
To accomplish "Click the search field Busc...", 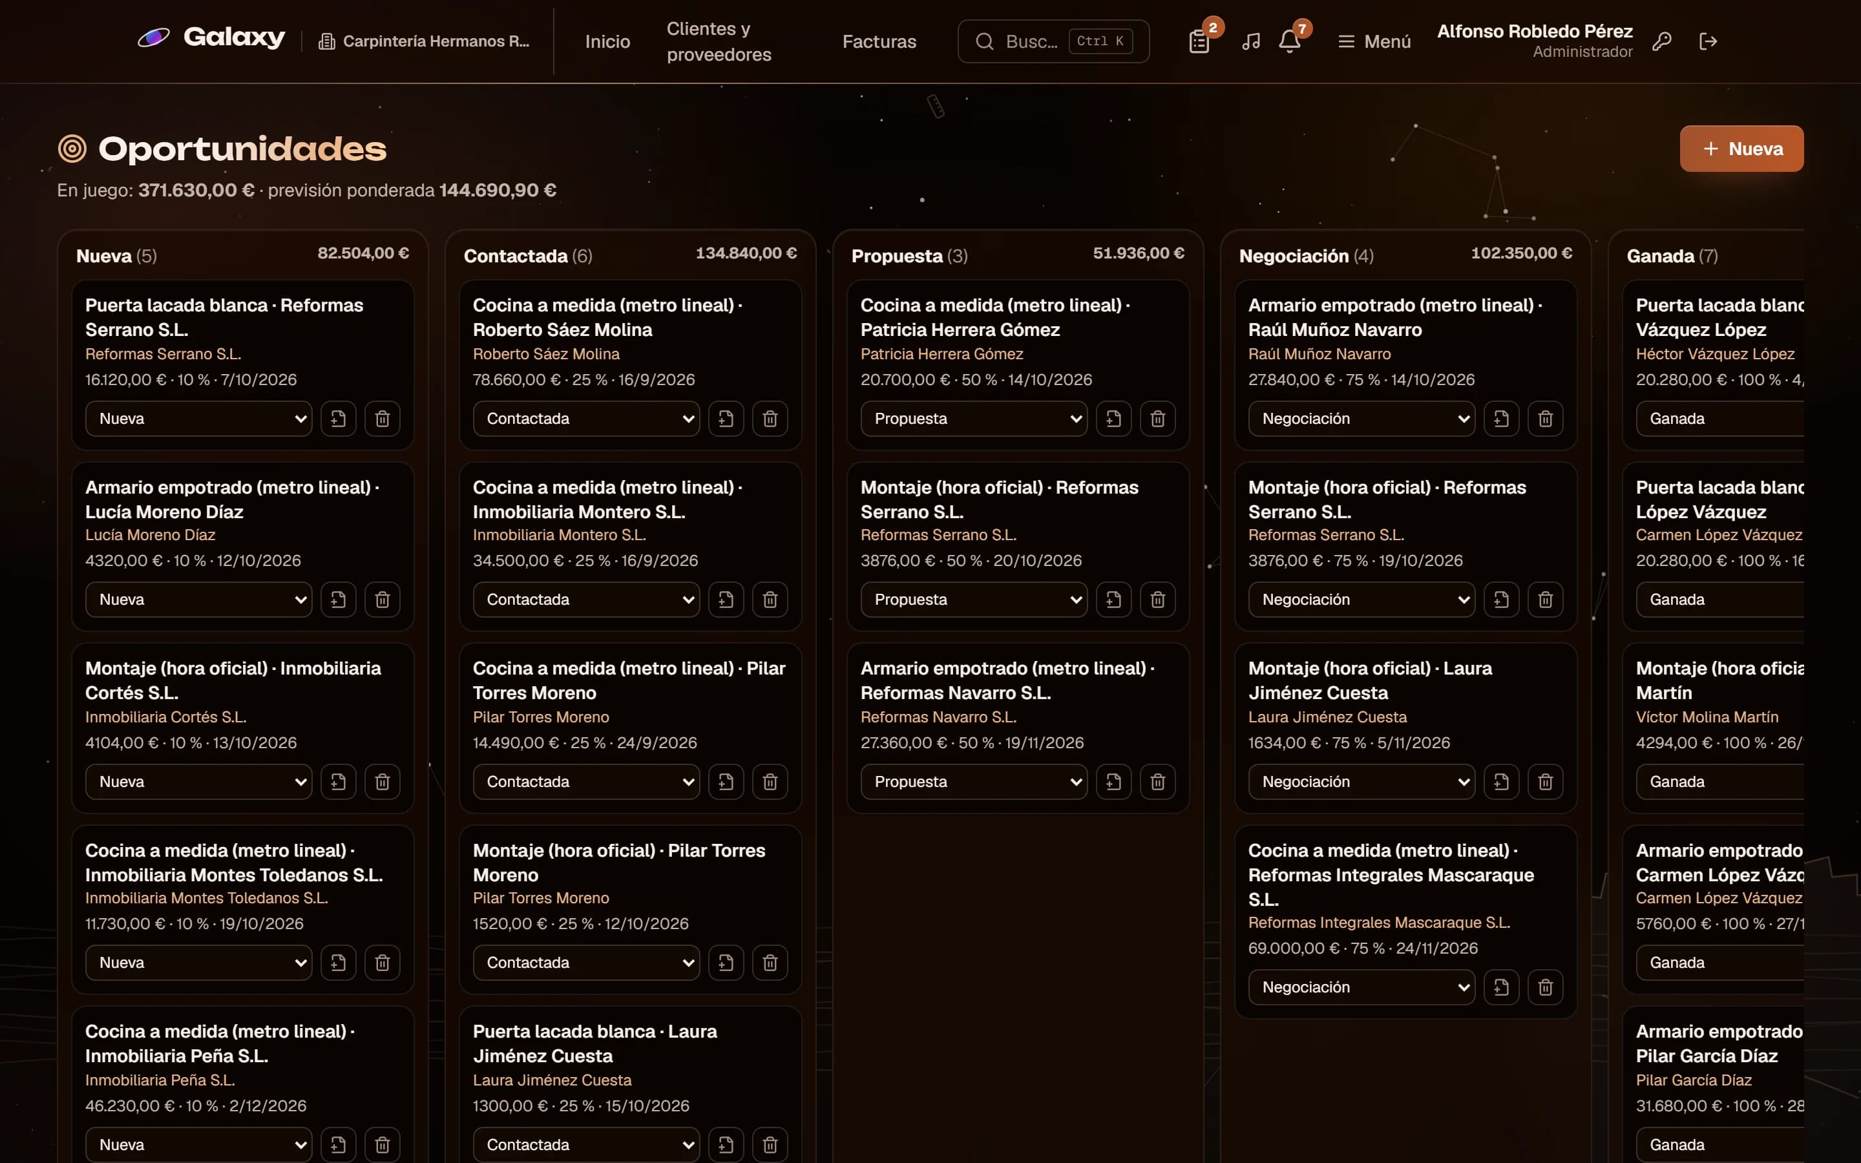I will tap(1053, 41).
